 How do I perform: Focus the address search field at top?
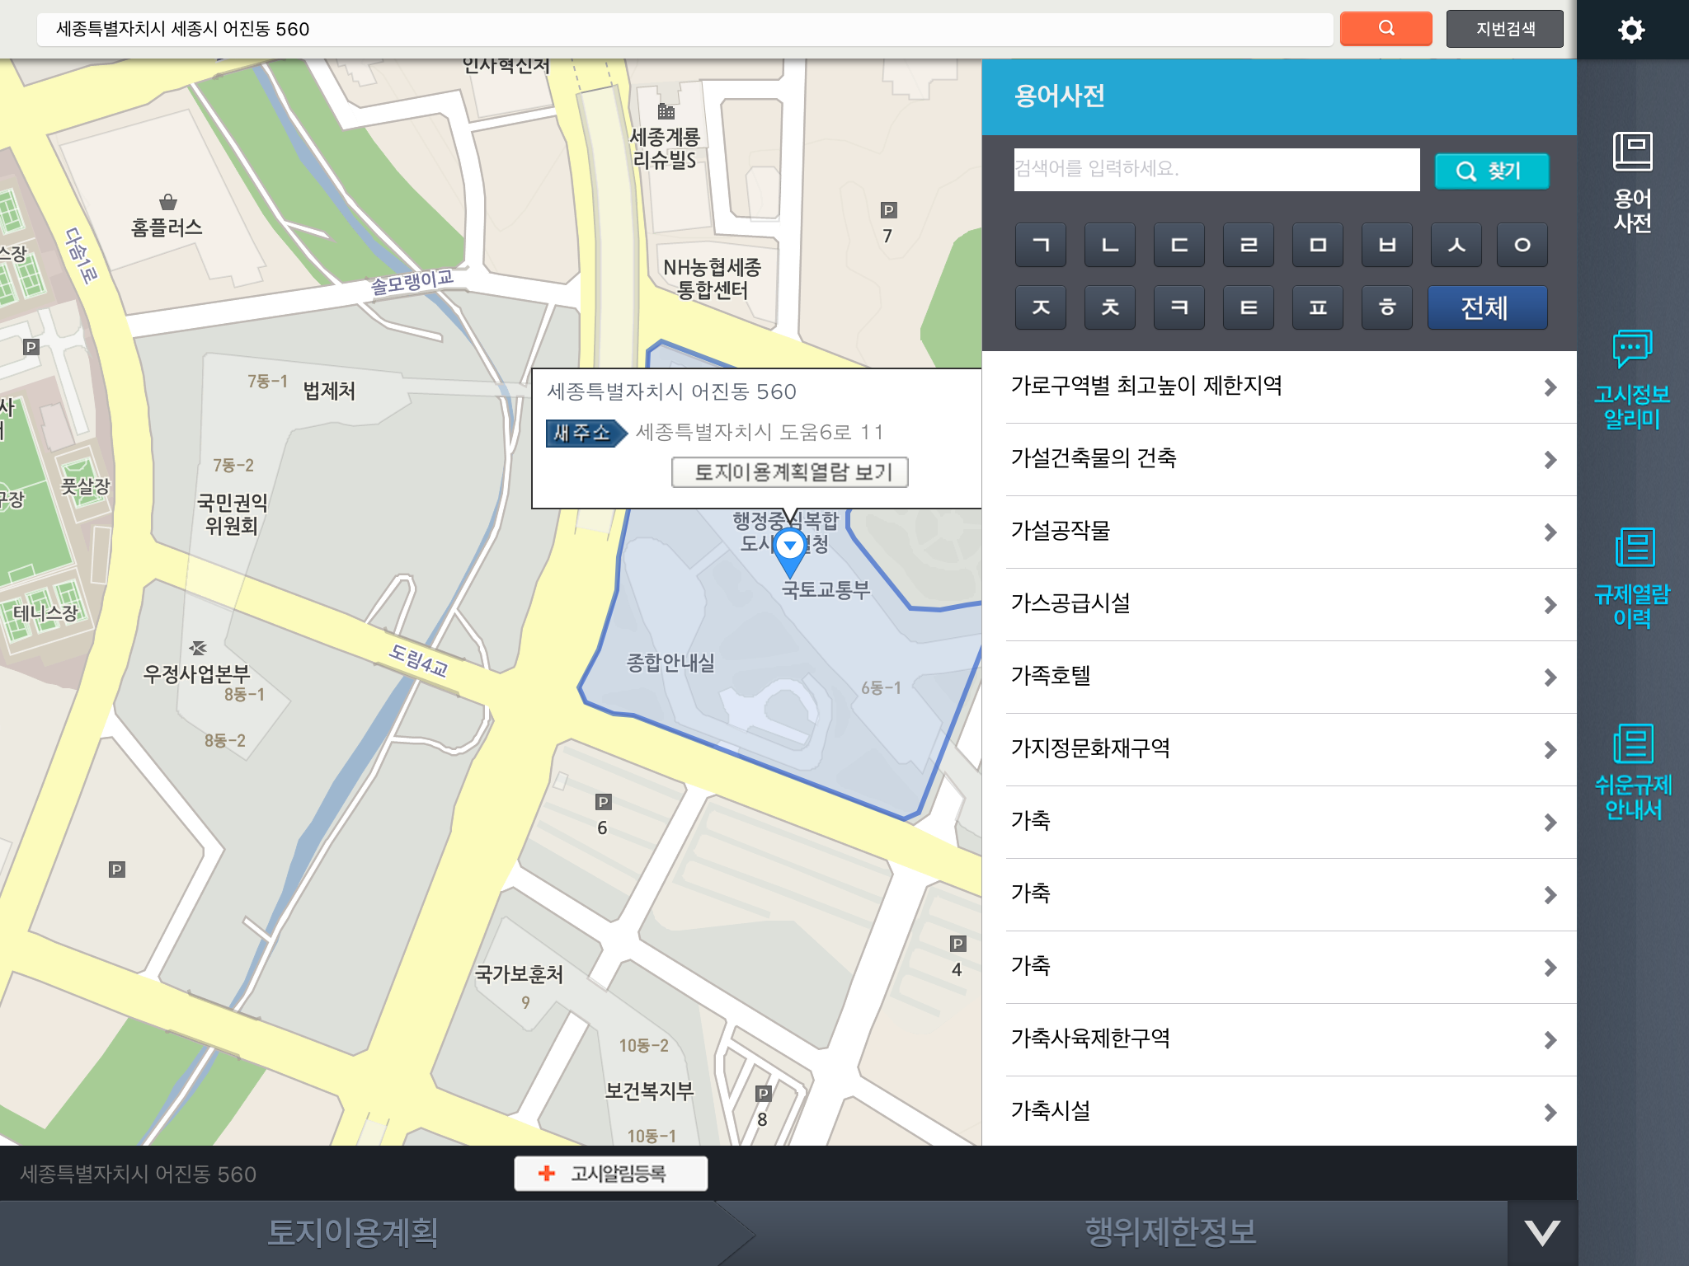coord(685,29)
